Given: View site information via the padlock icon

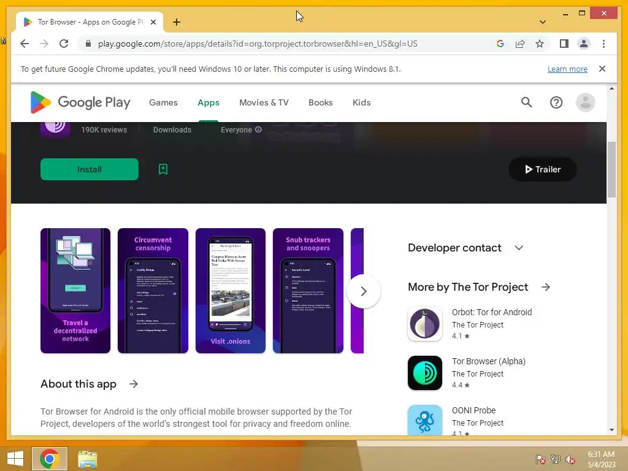Looking at the screenshot, I should (88, 44).
